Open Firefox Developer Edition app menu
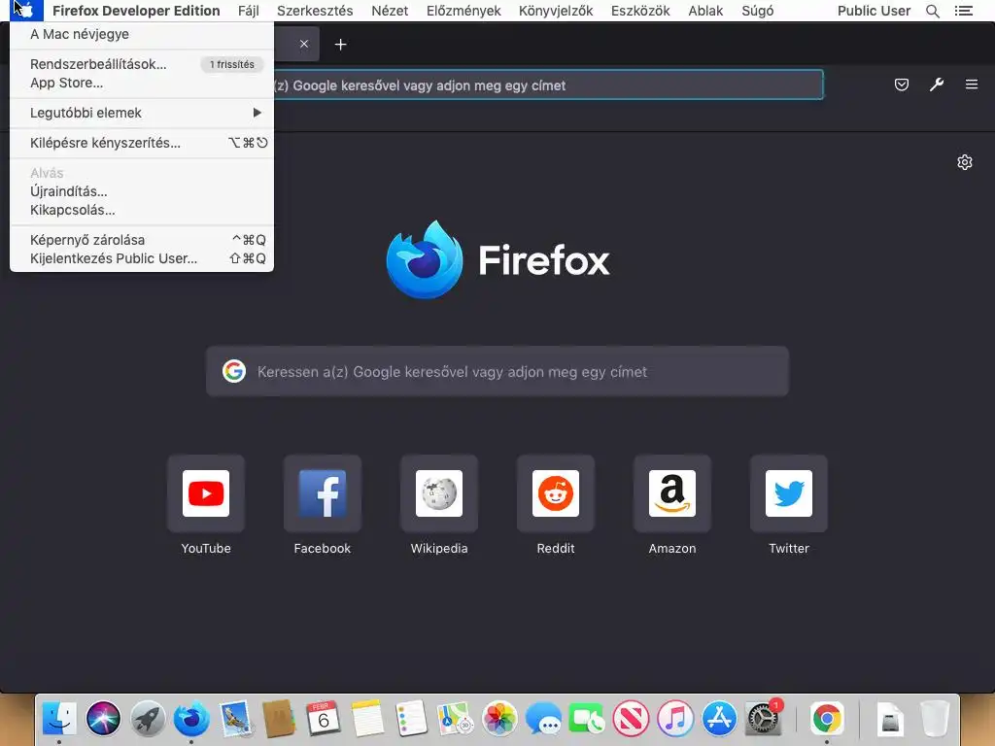 pyautogui.click(x=136, y=11)
